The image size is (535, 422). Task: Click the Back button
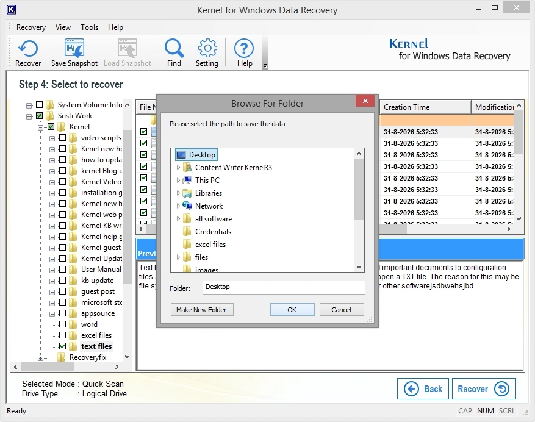(x=423, y=388)
